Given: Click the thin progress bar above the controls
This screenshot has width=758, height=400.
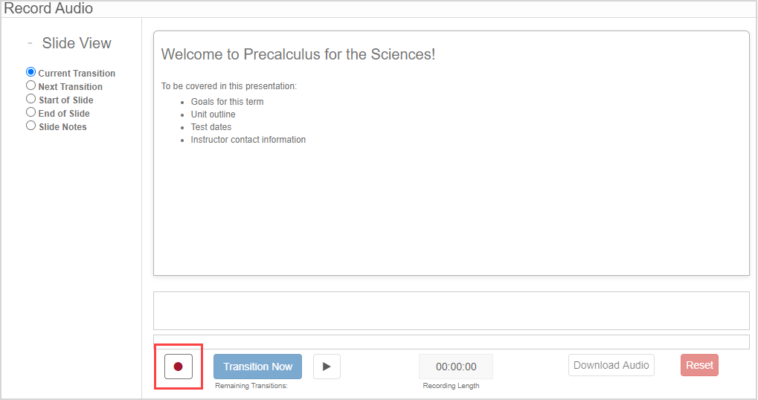Looking at the screenshot, I should point(451,342).
